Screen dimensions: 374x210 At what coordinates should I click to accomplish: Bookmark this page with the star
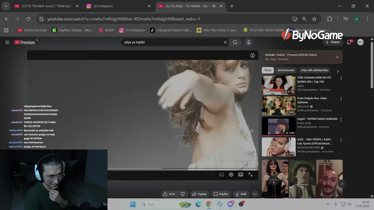(x=314, y=19)
